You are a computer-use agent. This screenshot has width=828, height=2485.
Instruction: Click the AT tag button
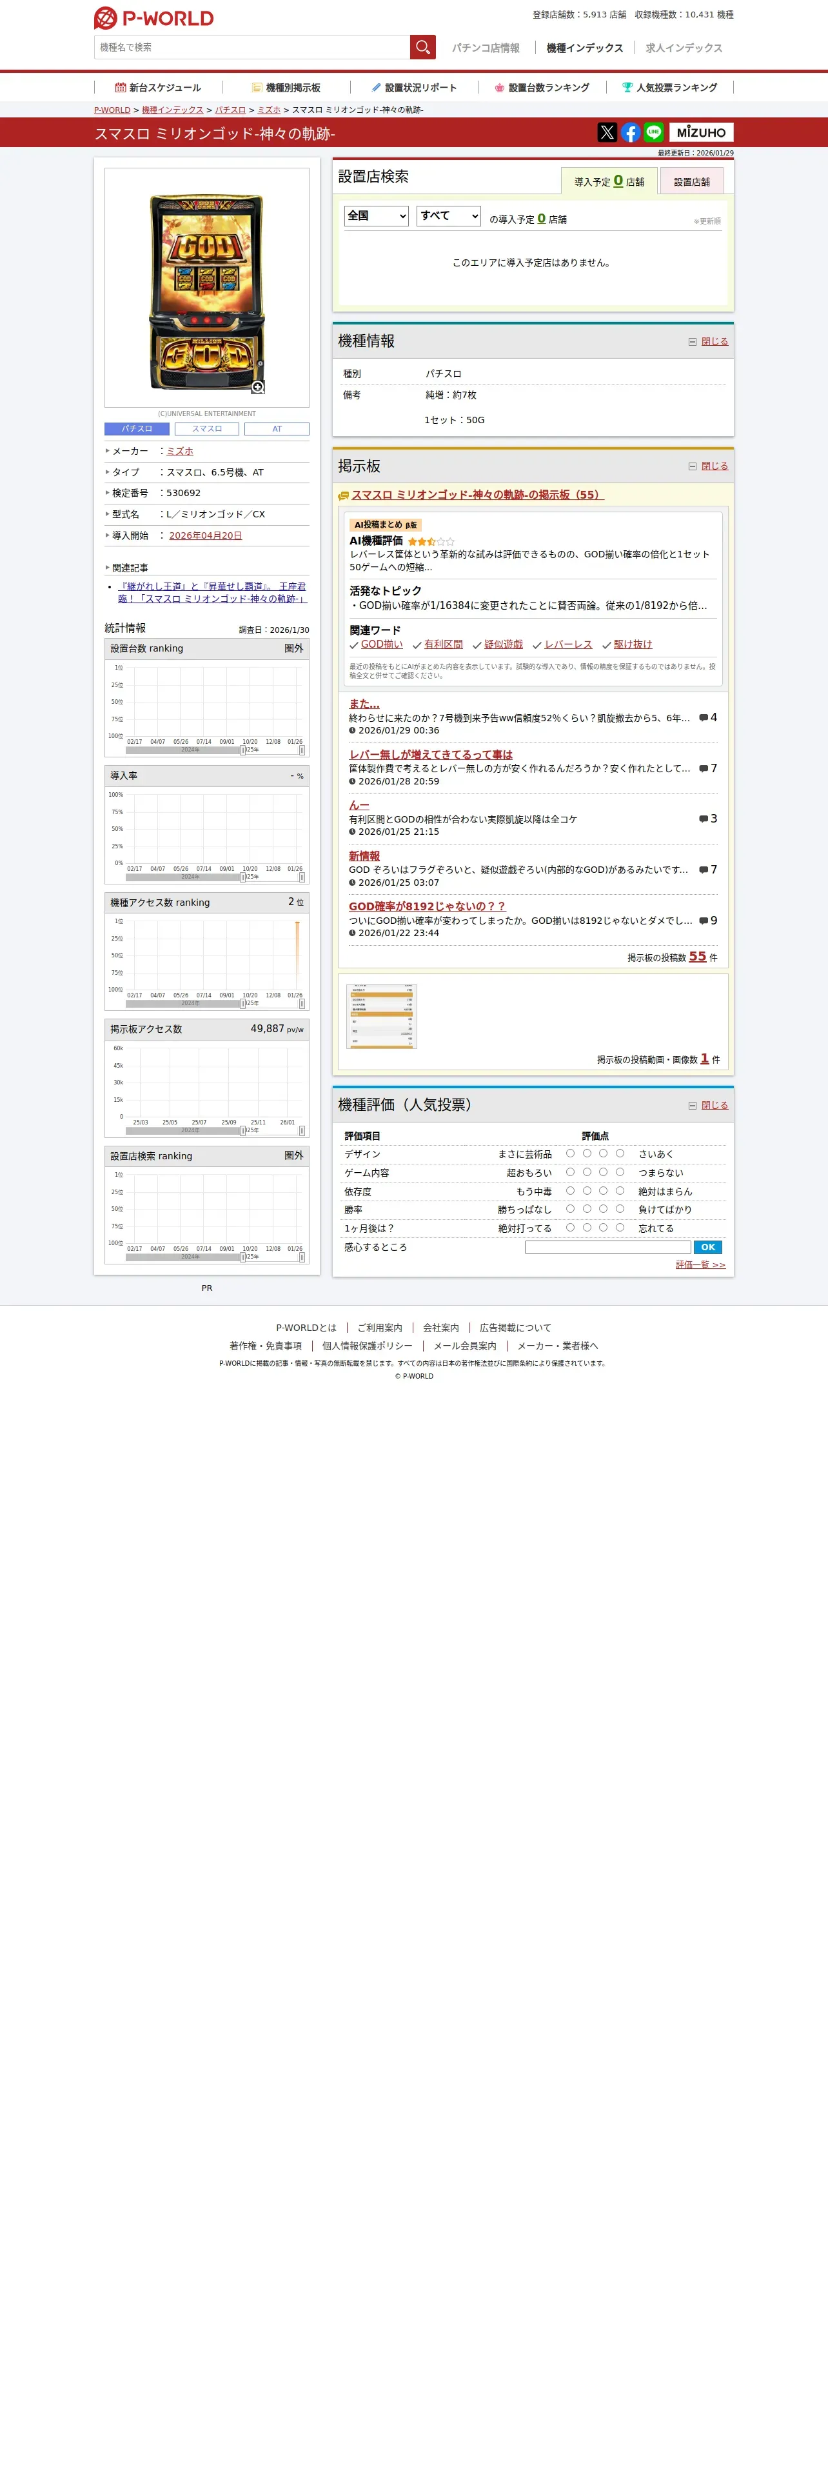[277, 428]
